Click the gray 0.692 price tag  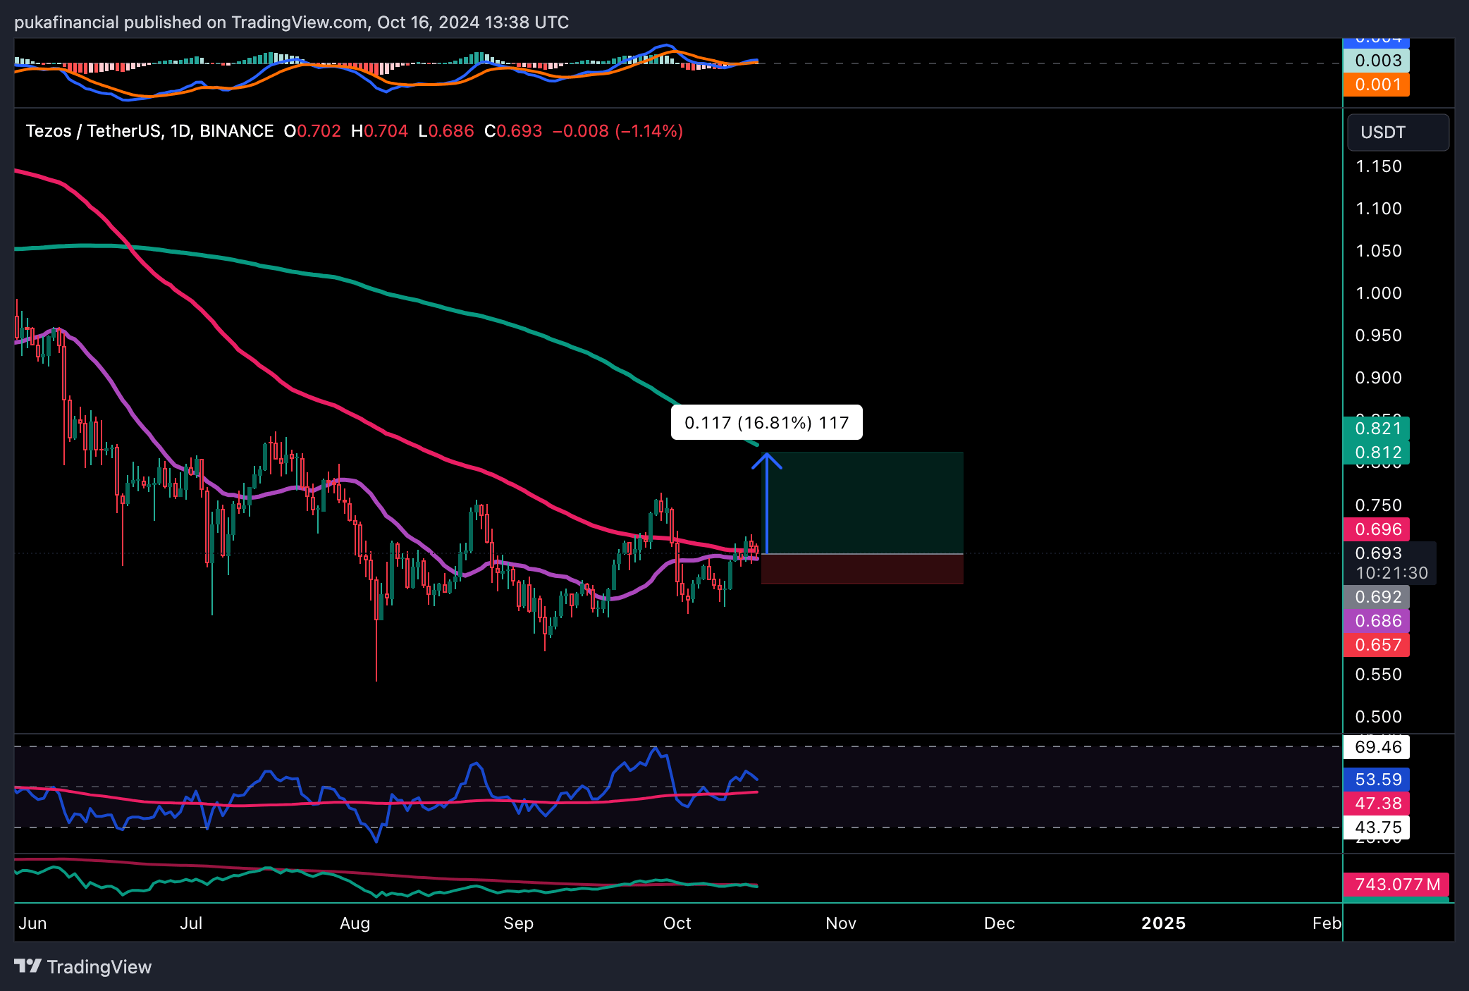[1377, 597]
